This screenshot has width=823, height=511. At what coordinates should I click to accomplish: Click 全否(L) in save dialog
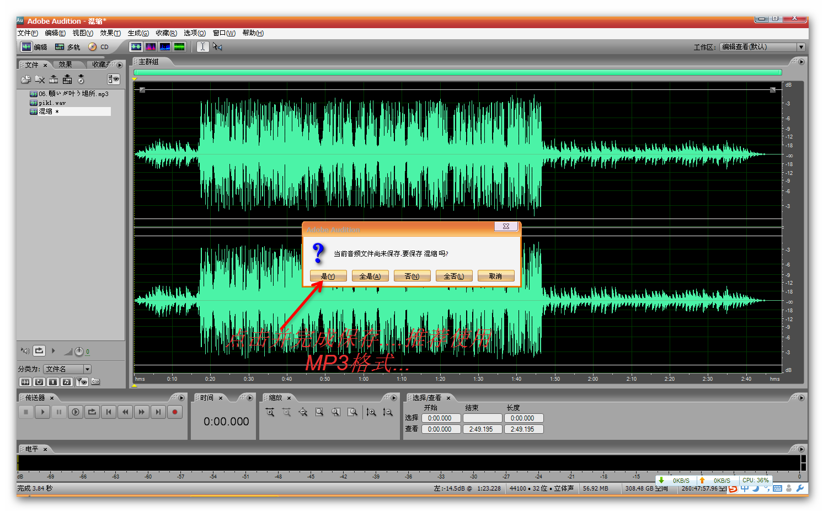[x=454, y=276]
